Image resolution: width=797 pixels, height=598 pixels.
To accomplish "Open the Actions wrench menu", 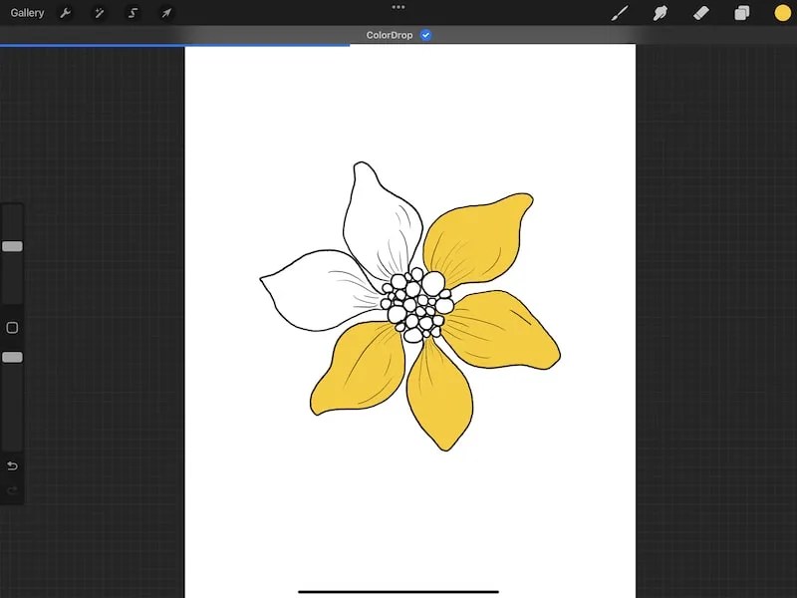I will click(x=64, y=13).
